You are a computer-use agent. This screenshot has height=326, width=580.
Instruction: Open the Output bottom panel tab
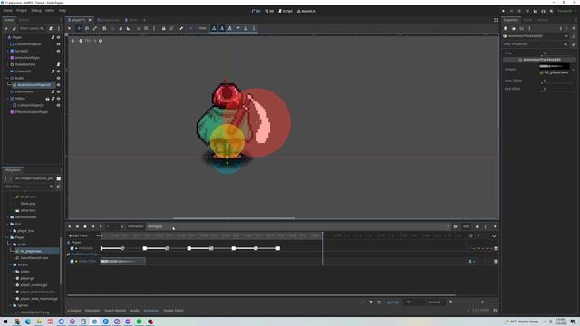coord(74,311)
